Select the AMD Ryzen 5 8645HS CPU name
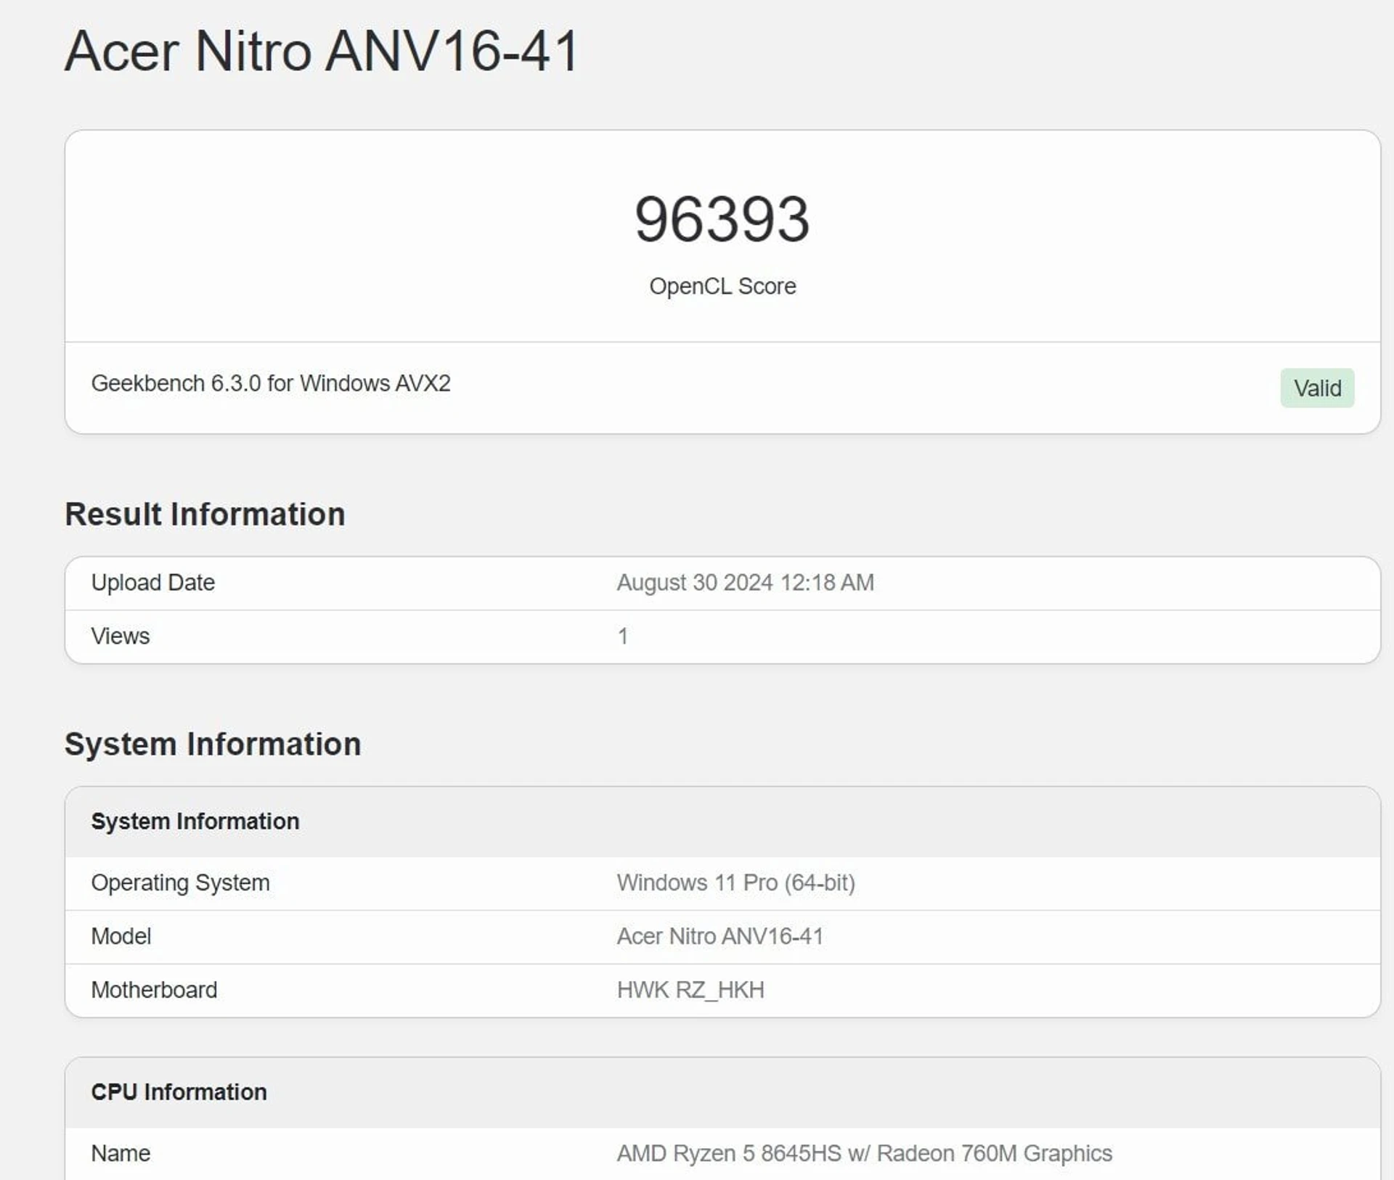This screenshot has width=1394, height=1180. pos(865,1154)
